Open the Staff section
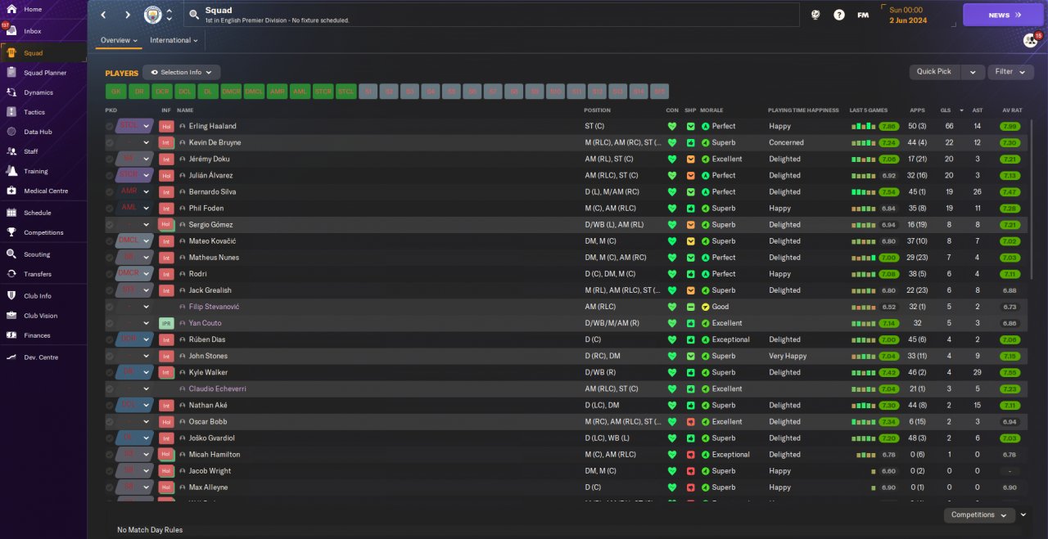 (x=31, y=151)
